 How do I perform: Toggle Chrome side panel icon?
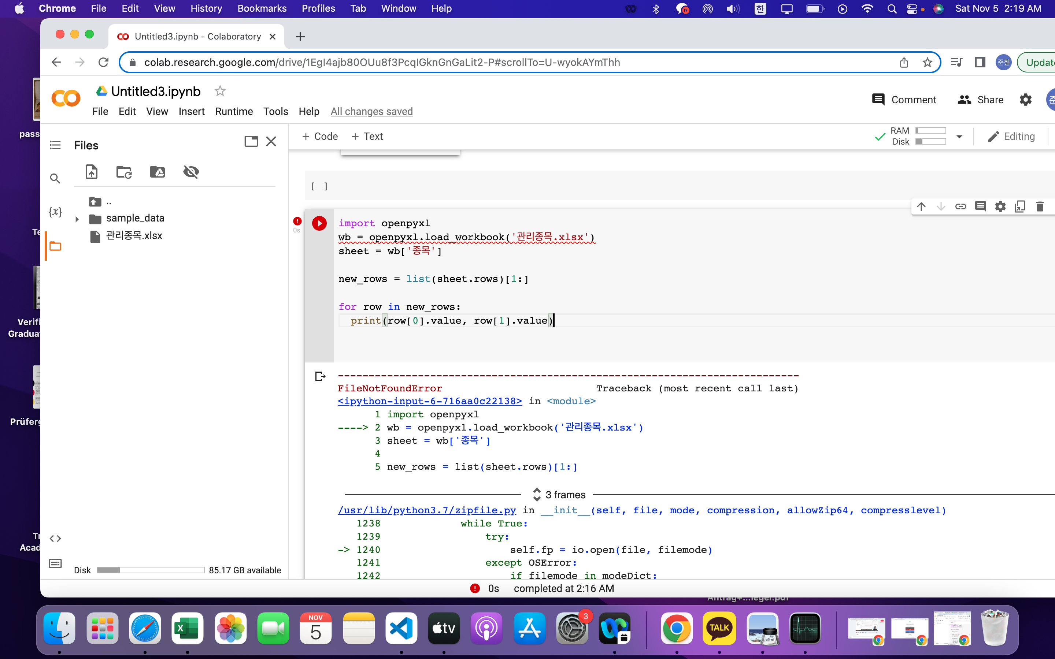[980, 62]
